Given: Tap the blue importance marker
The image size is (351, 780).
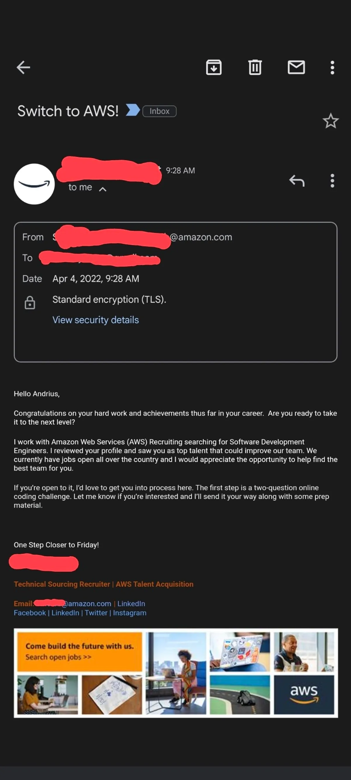Looking at the screenshot, I should [132, 110].
